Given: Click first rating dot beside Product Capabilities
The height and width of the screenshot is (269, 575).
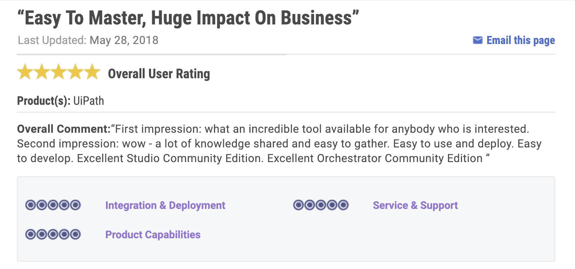Looking at the screenshot, I should 30,234.
